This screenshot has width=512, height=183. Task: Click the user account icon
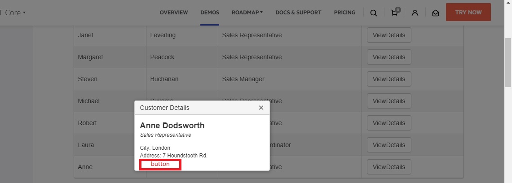coord(415,13)
